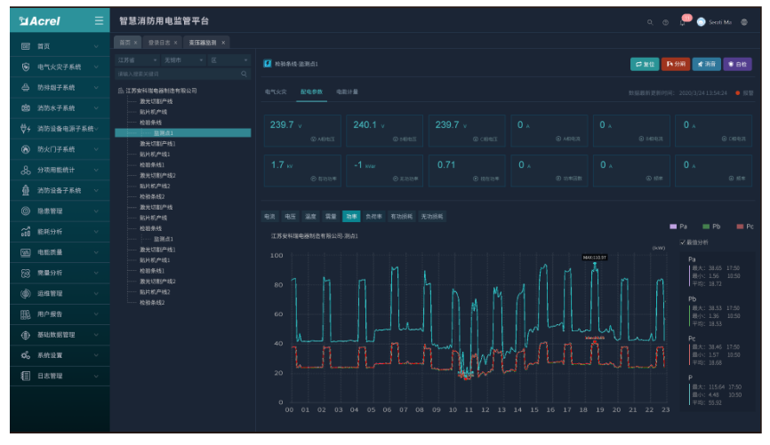
Task: Select the 电能计量 tab
Action: [x=347, y=91]
